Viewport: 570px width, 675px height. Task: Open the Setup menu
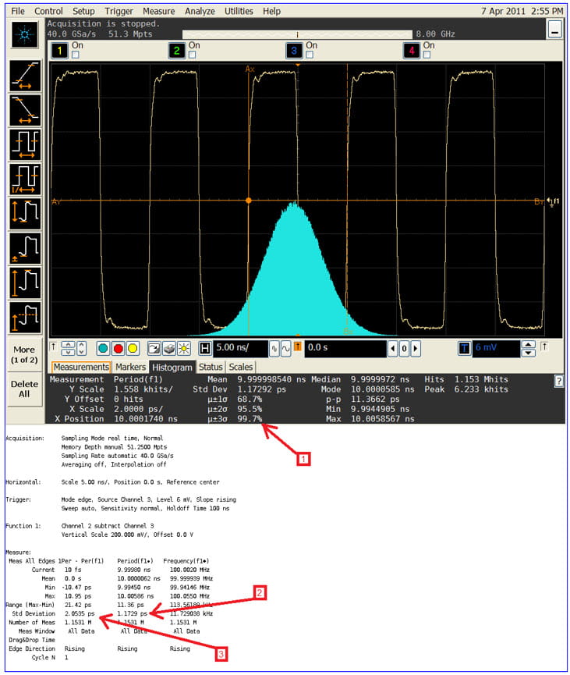point(83,11)
